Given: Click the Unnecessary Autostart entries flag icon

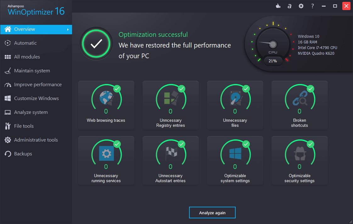Looking at the screenshot, I should (171, 153).
